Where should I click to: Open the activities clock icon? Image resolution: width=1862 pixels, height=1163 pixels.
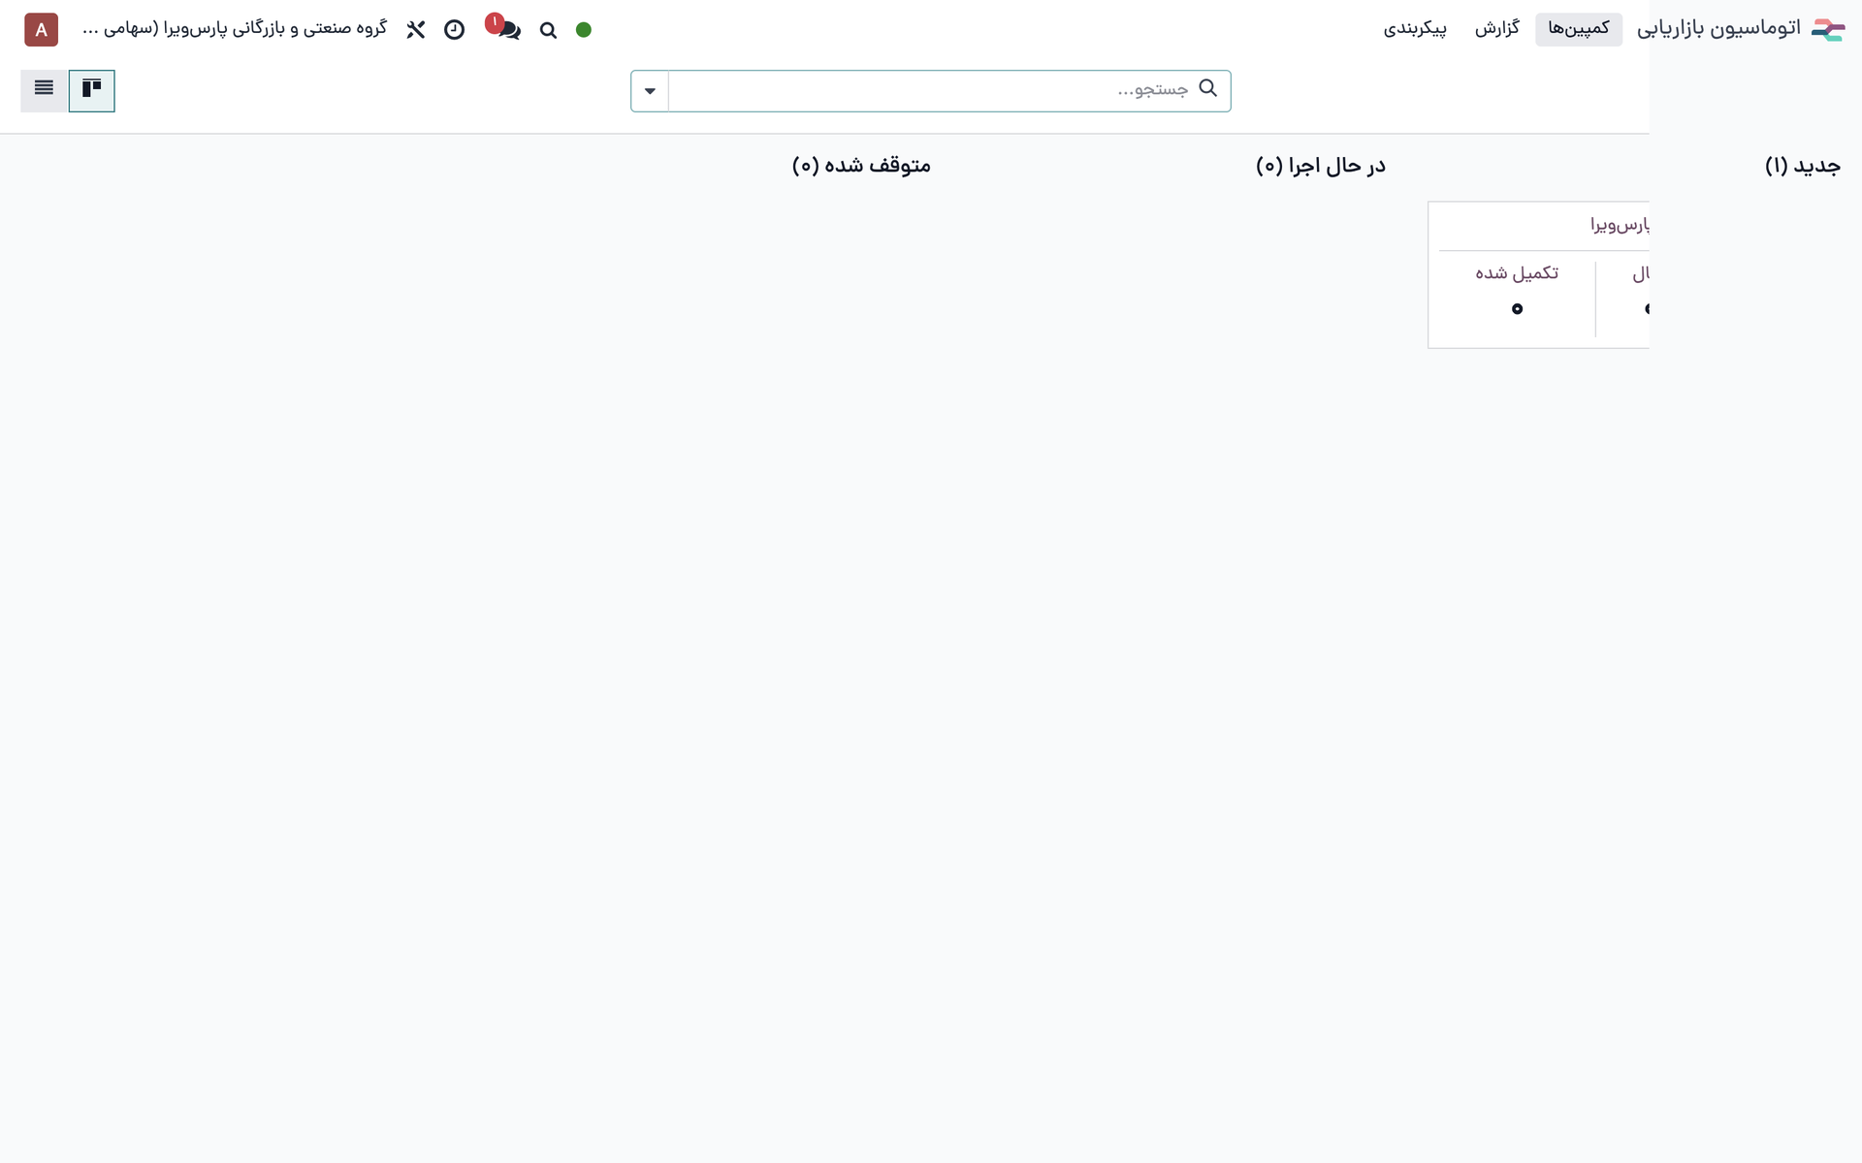click(x=454, y=30)
